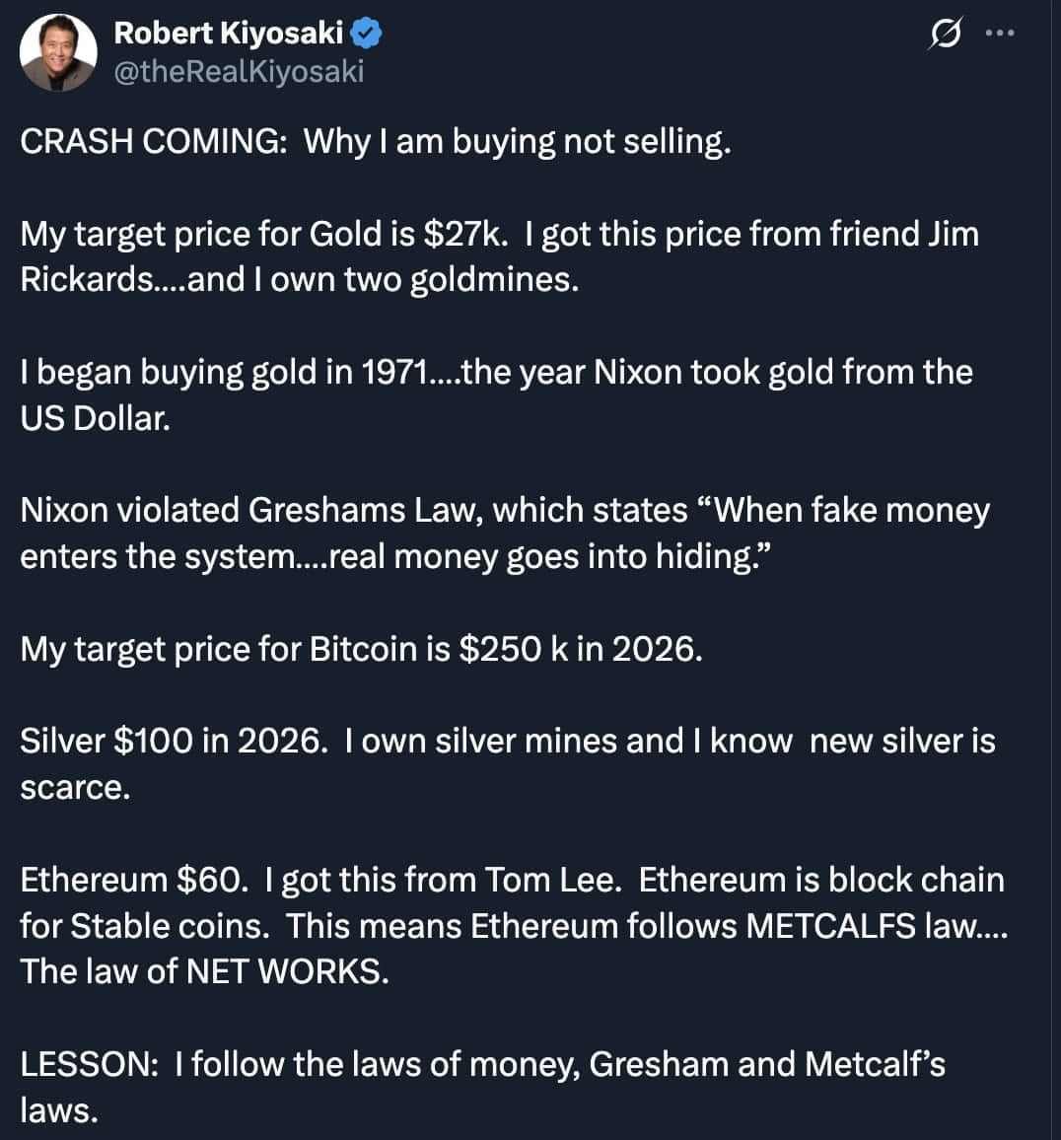Open the @theRealKiyosaki handle link
This screenshot has width=1061, height=1140.
click(x=239, y=71)
